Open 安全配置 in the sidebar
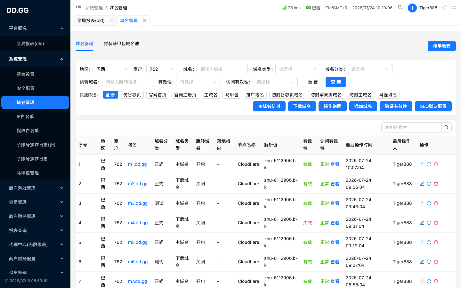This screenshot has width=461, height=288. coord(35,88)
